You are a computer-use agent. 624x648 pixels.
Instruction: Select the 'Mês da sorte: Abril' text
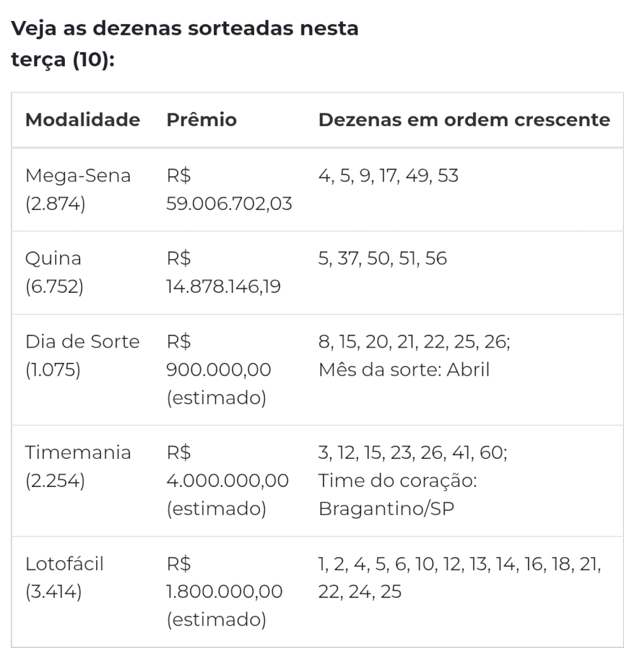[x=404, y=369]
